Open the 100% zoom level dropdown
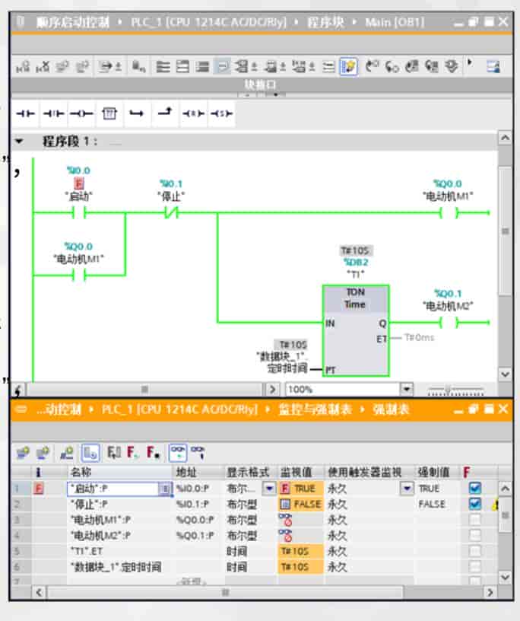This screenshot has width=520, height=621. pyautogui.click(x=406, y=390)
